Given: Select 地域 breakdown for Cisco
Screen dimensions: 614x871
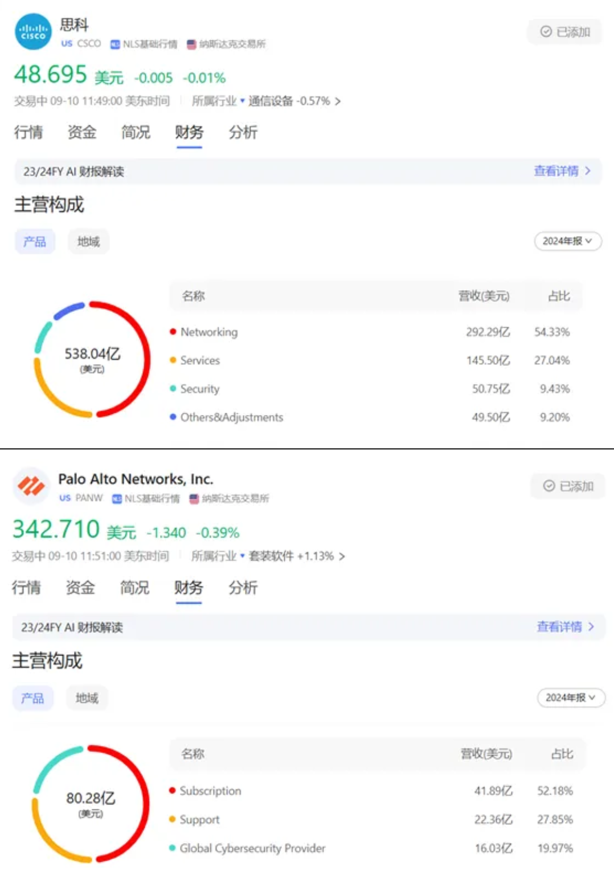Looking at the screenshot, I should pos(88,242).
